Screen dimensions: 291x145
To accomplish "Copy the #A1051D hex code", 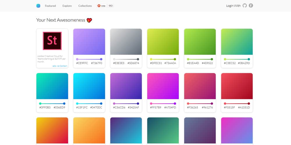I will click(x=244, y=108).
